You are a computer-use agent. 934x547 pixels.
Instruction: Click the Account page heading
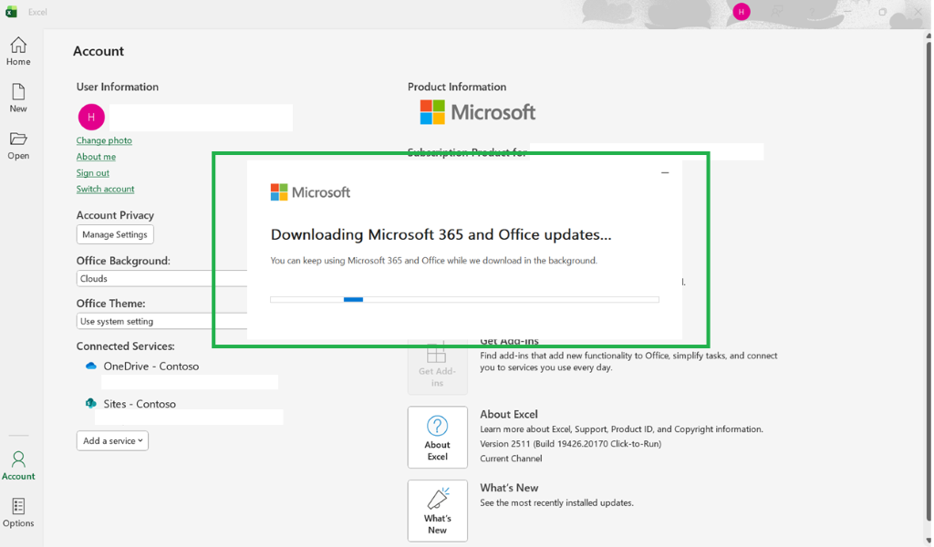[x=99, y=51]
